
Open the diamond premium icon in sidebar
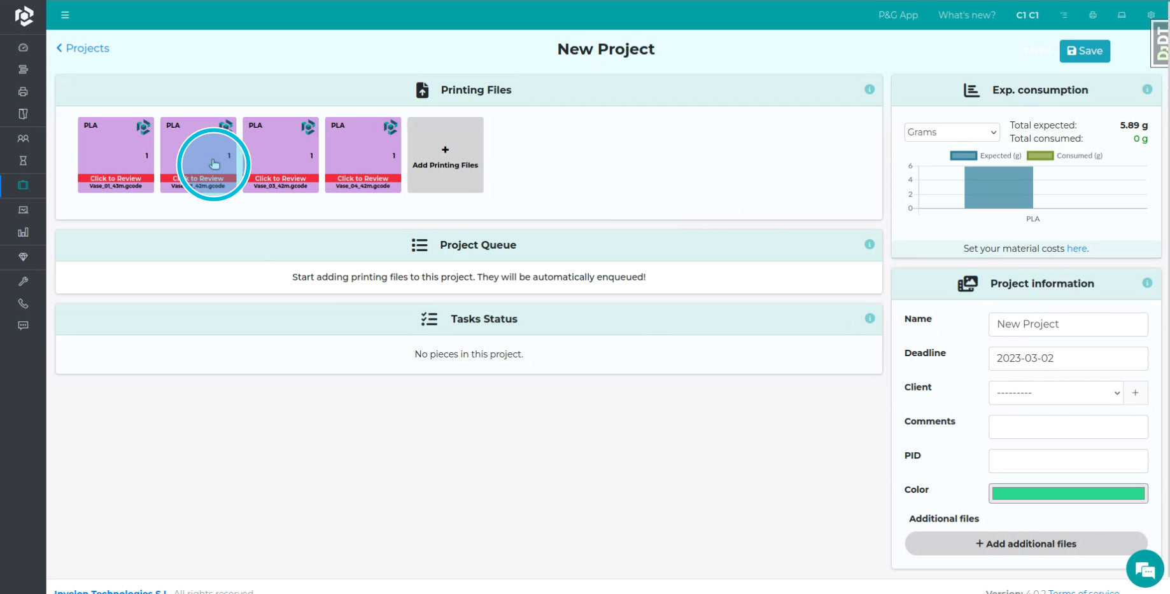[x=23, y=257]
